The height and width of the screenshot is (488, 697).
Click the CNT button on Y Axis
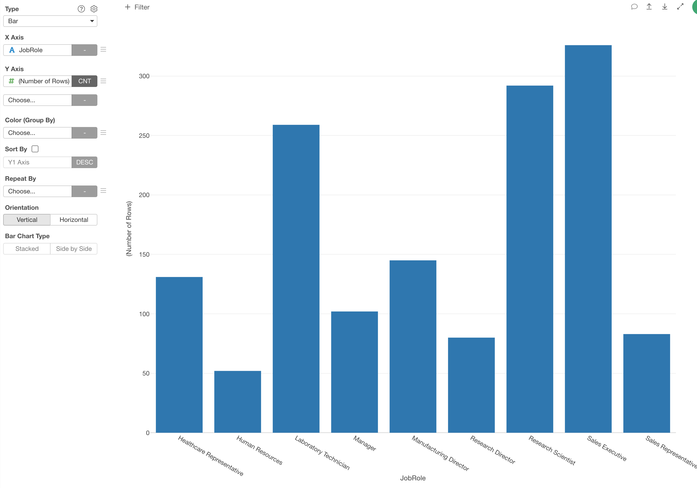pyautogui.click(x=84, y=81)
